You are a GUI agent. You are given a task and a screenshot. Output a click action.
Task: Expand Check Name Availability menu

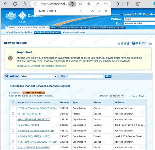point(19,32)
